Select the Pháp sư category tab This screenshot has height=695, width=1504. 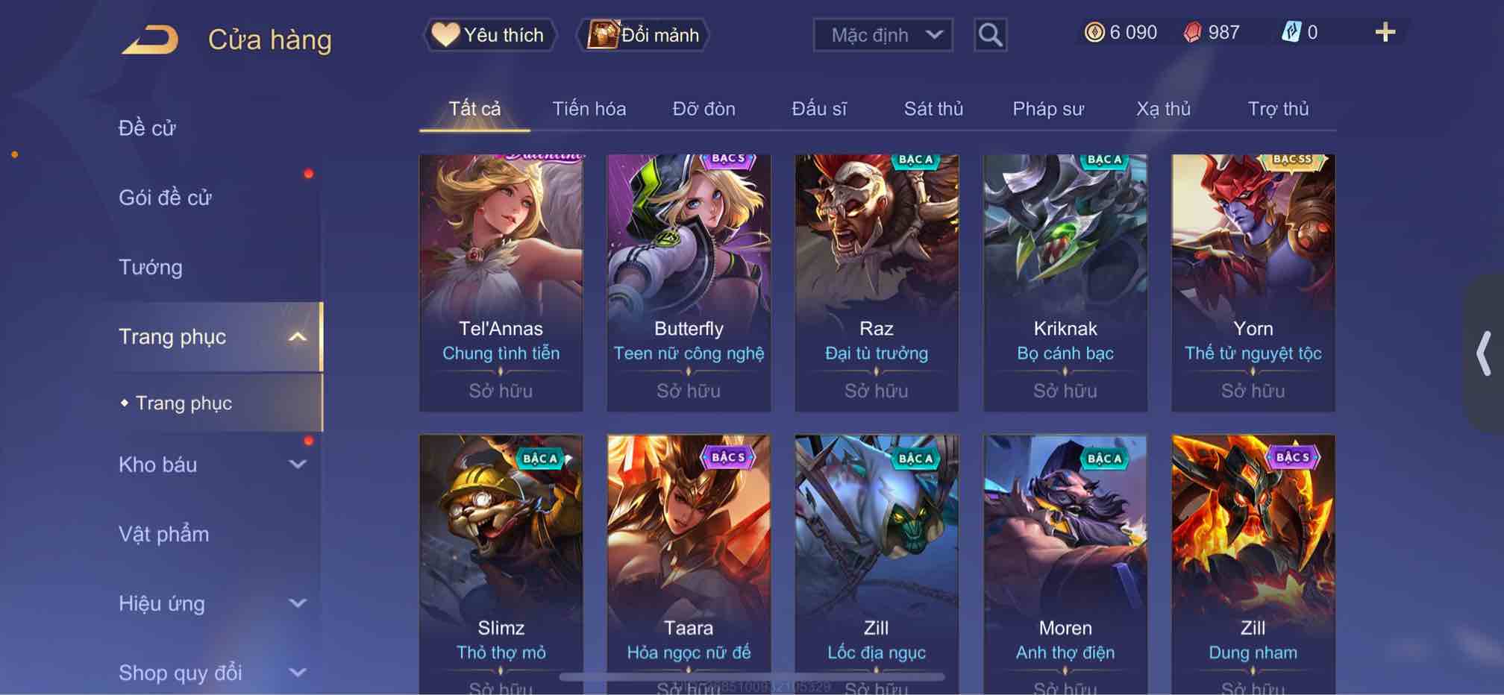click(1047, 109)
